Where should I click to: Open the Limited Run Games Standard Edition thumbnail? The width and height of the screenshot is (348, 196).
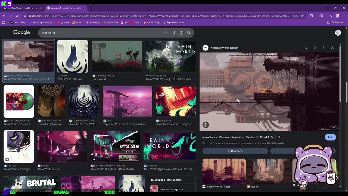[115, 146]
